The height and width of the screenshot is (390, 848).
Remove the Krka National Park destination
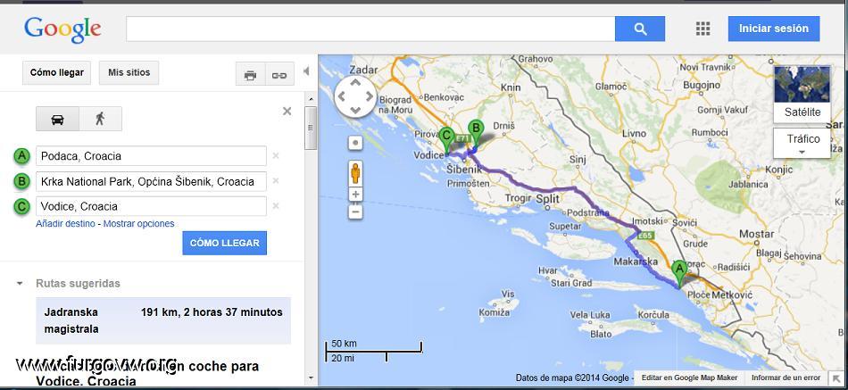275,180
